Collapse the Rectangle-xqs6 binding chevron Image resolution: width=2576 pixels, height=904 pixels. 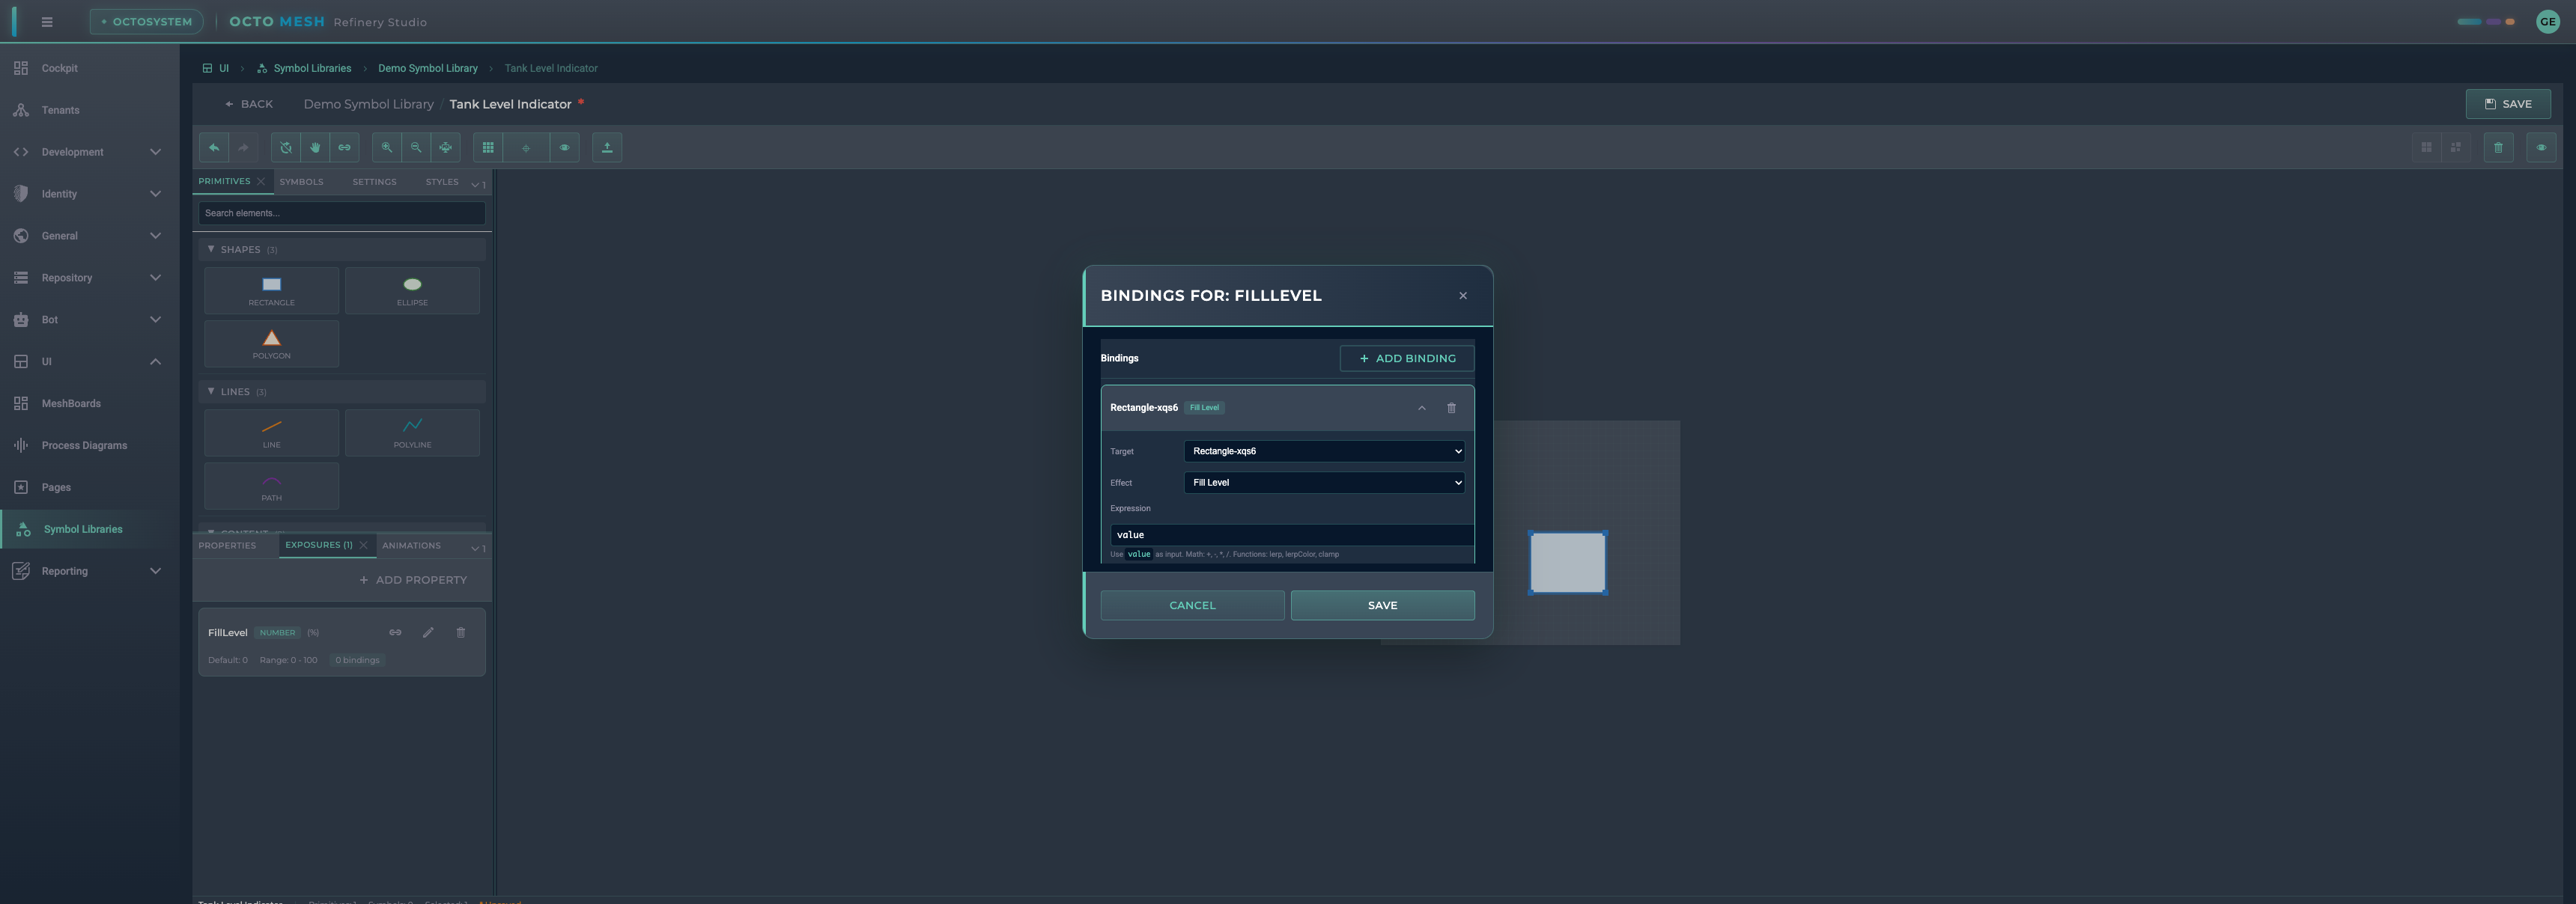(x=1421, y=408)
